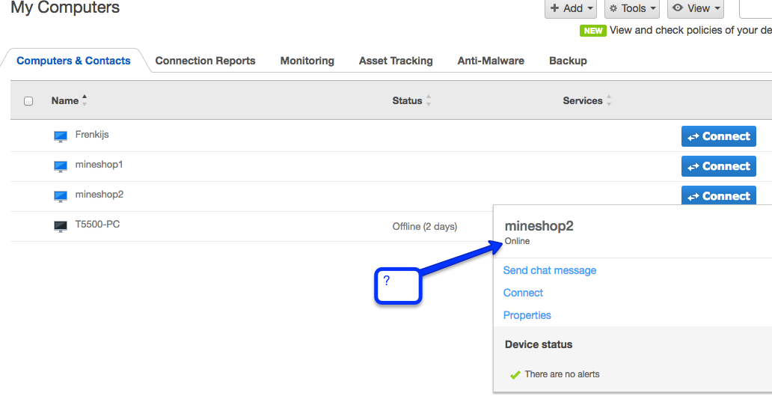Click the mineshop1 computer monitor icon
This screenshot has width=772, height=399.
[61, 166]
